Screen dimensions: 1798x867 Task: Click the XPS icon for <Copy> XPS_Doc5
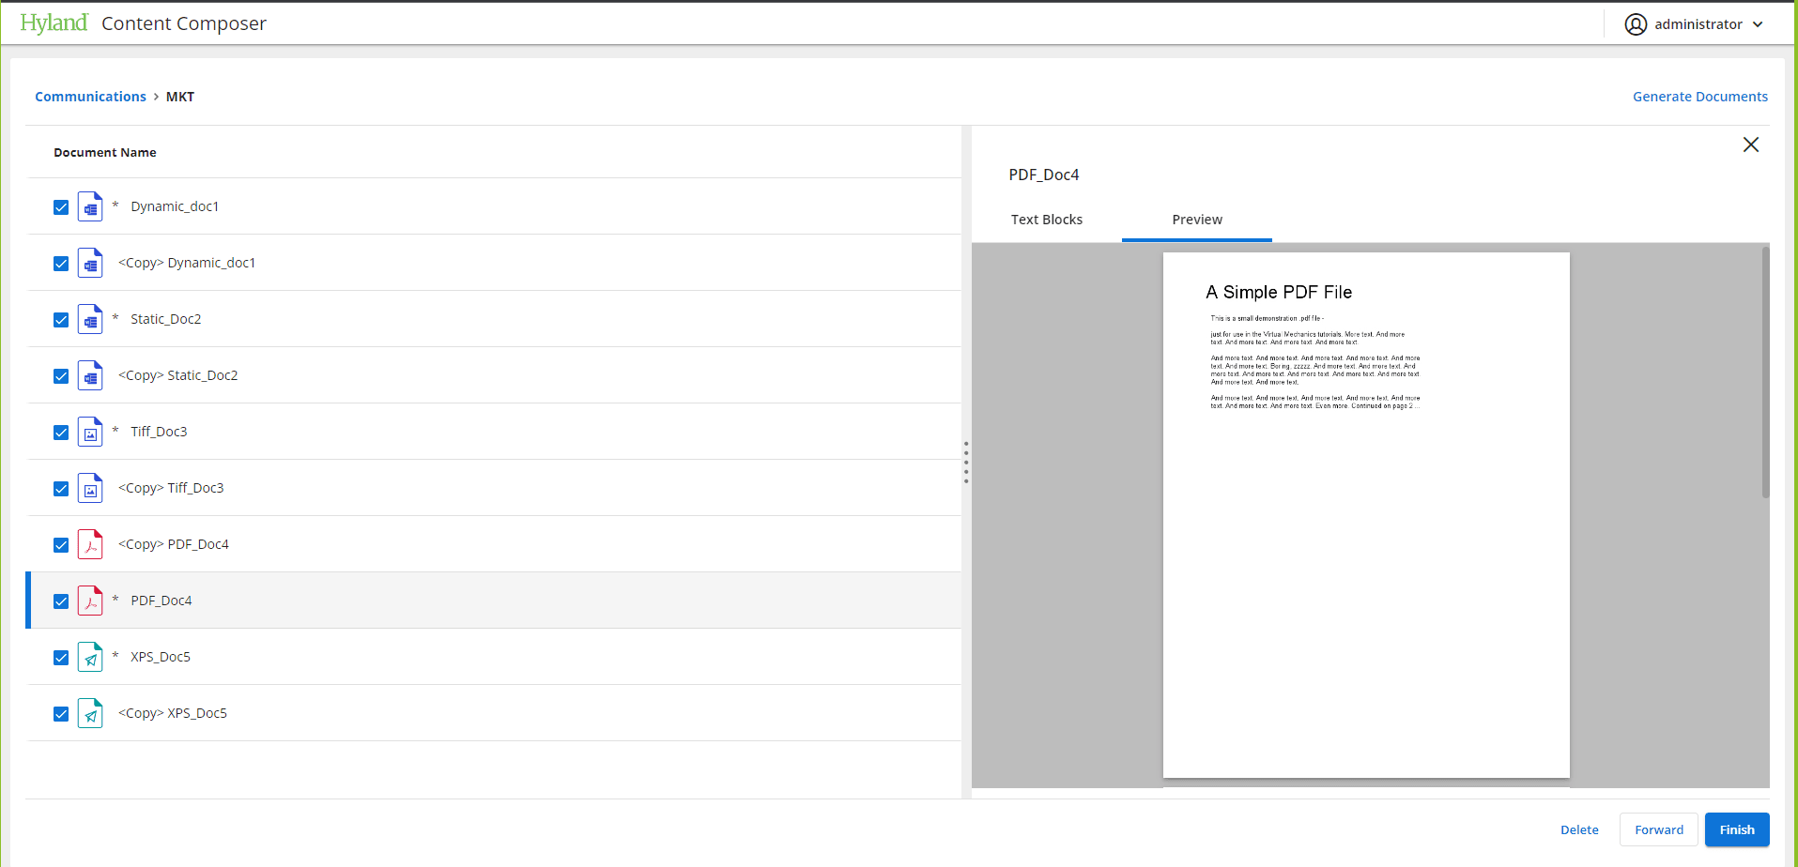[90, 713]
